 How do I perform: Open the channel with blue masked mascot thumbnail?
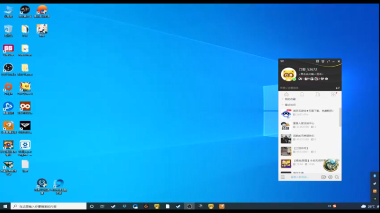[310, 113]
